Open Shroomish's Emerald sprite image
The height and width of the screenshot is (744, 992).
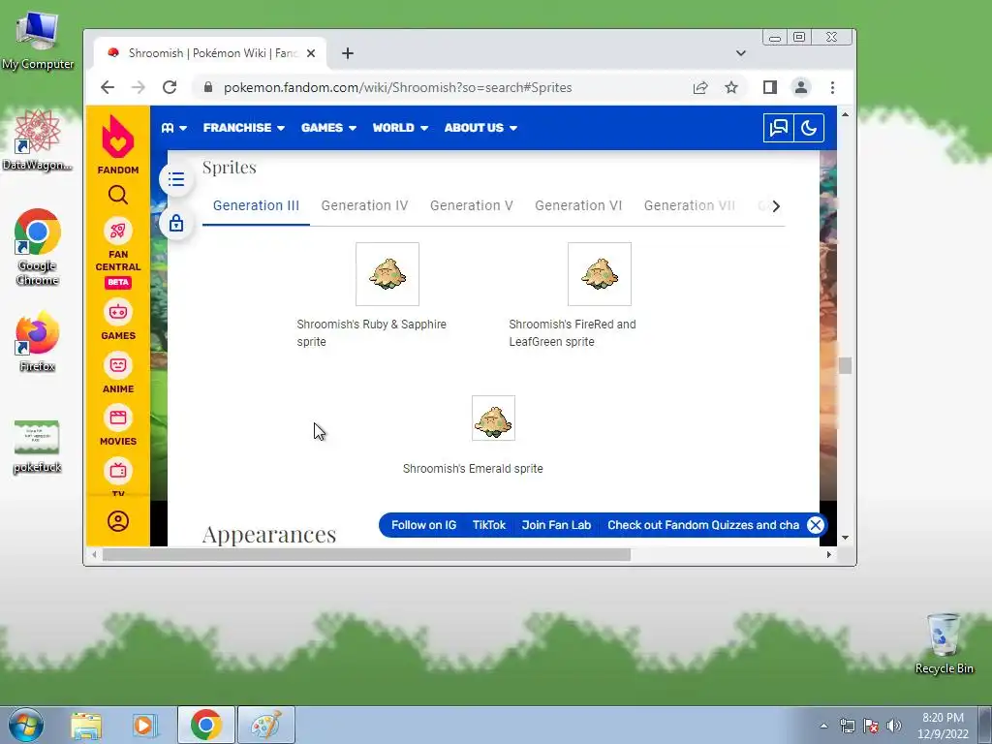[x=493, y=418]
